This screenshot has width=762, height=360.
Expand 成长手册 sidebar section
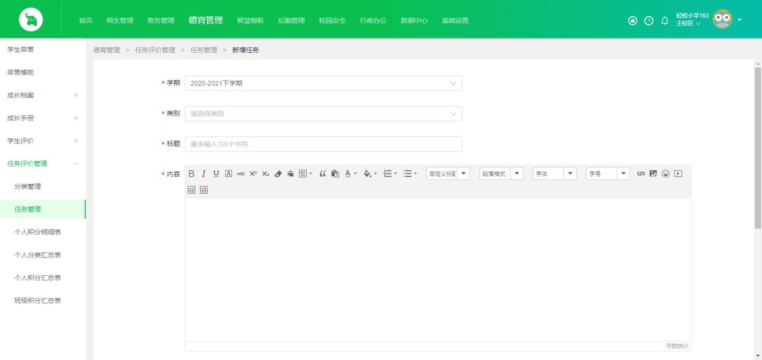76,118
